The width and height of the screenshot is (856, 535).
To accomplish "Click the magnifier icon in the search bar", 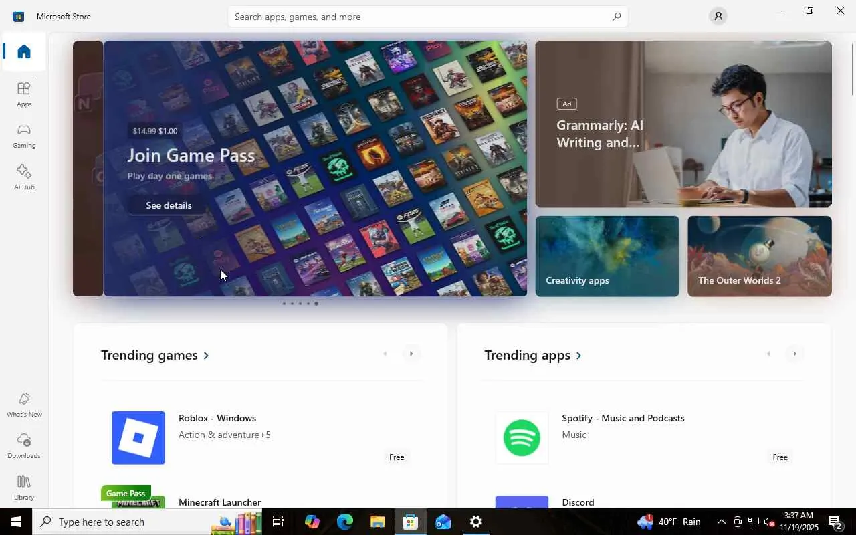I will coord(617,17).
